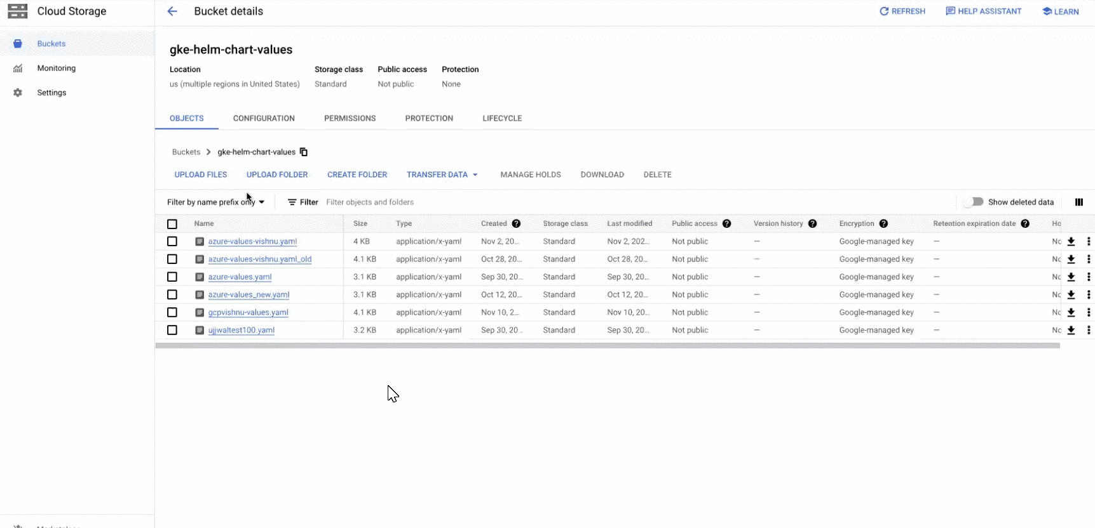
Task: Download azure-values.yaml with its download icon
Action: [1071, 277]
